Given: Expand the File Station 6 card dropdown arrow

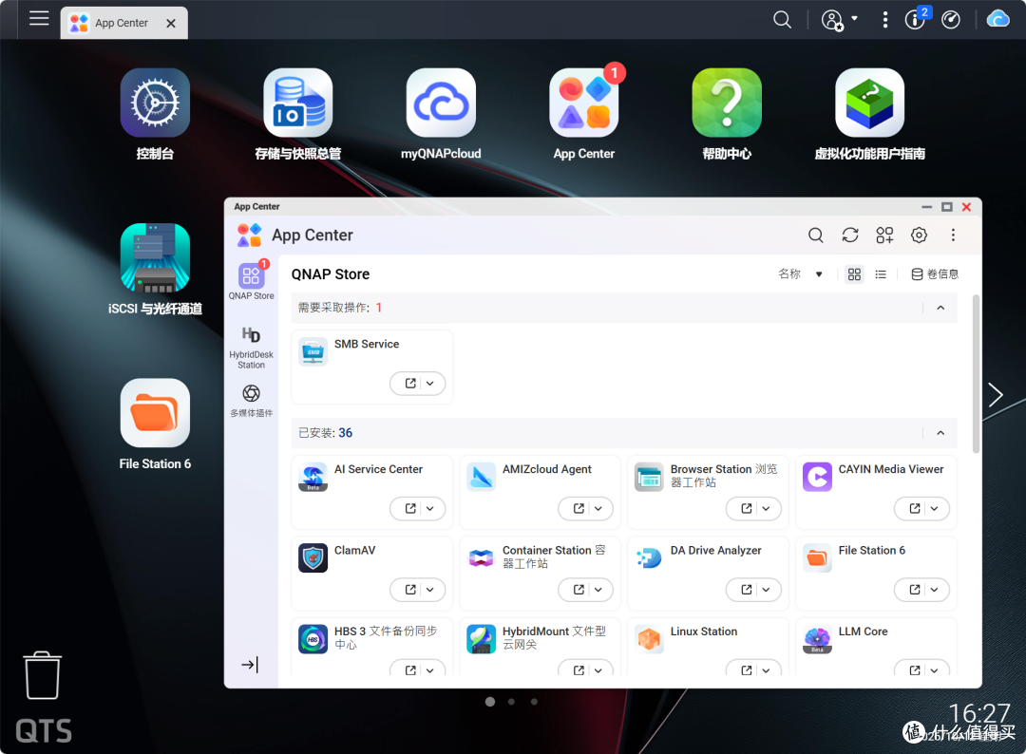Looking at the screenshot, I should pyautogui.click(x=935, y=589).
